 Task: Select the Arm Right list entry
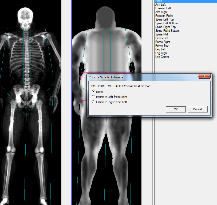tap(161, 12)
